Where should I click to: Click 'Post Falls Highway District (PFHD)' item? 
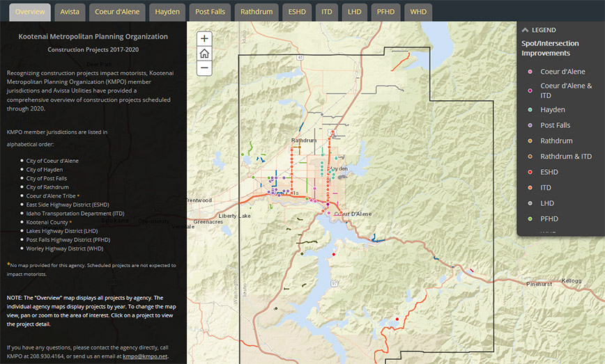68,240
